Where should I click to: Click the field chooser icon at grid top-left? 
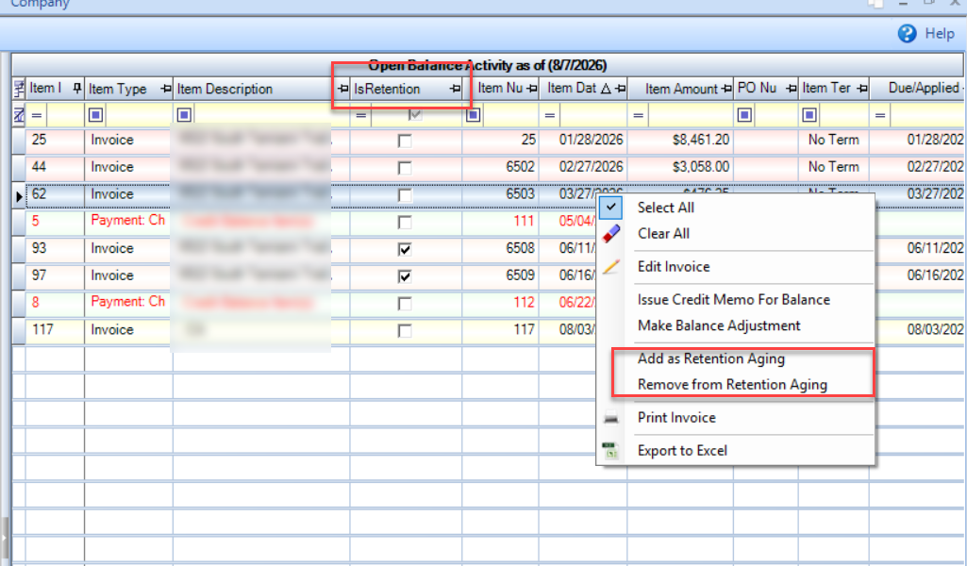(x=19, y=89)
